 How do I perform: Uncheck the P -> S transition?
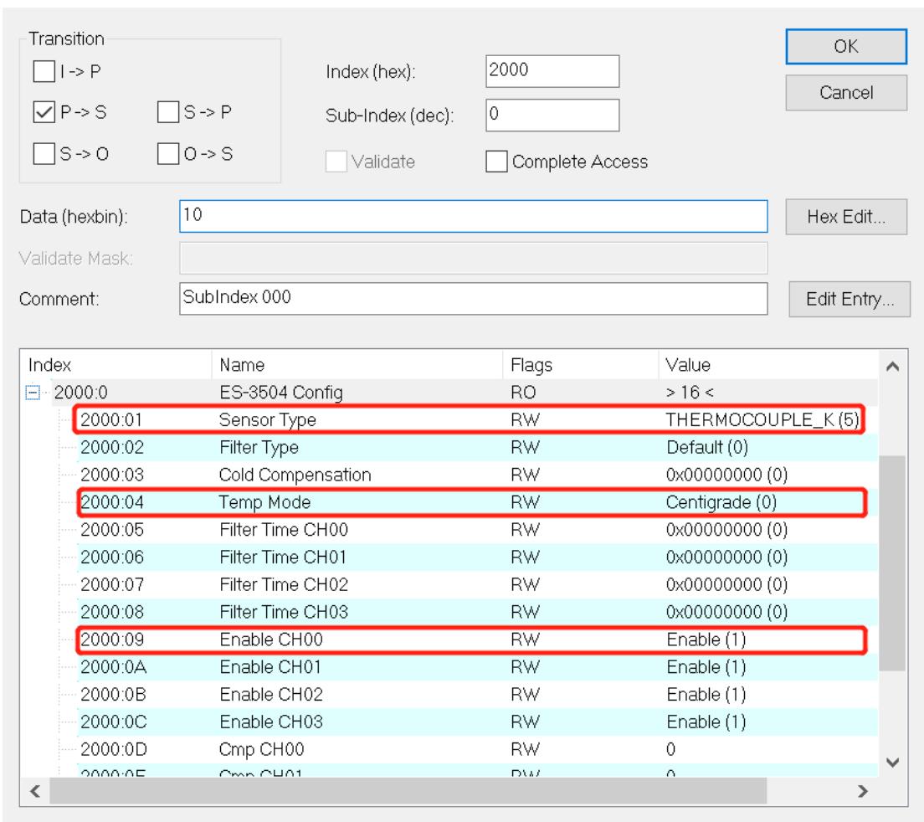coord(44,111)
